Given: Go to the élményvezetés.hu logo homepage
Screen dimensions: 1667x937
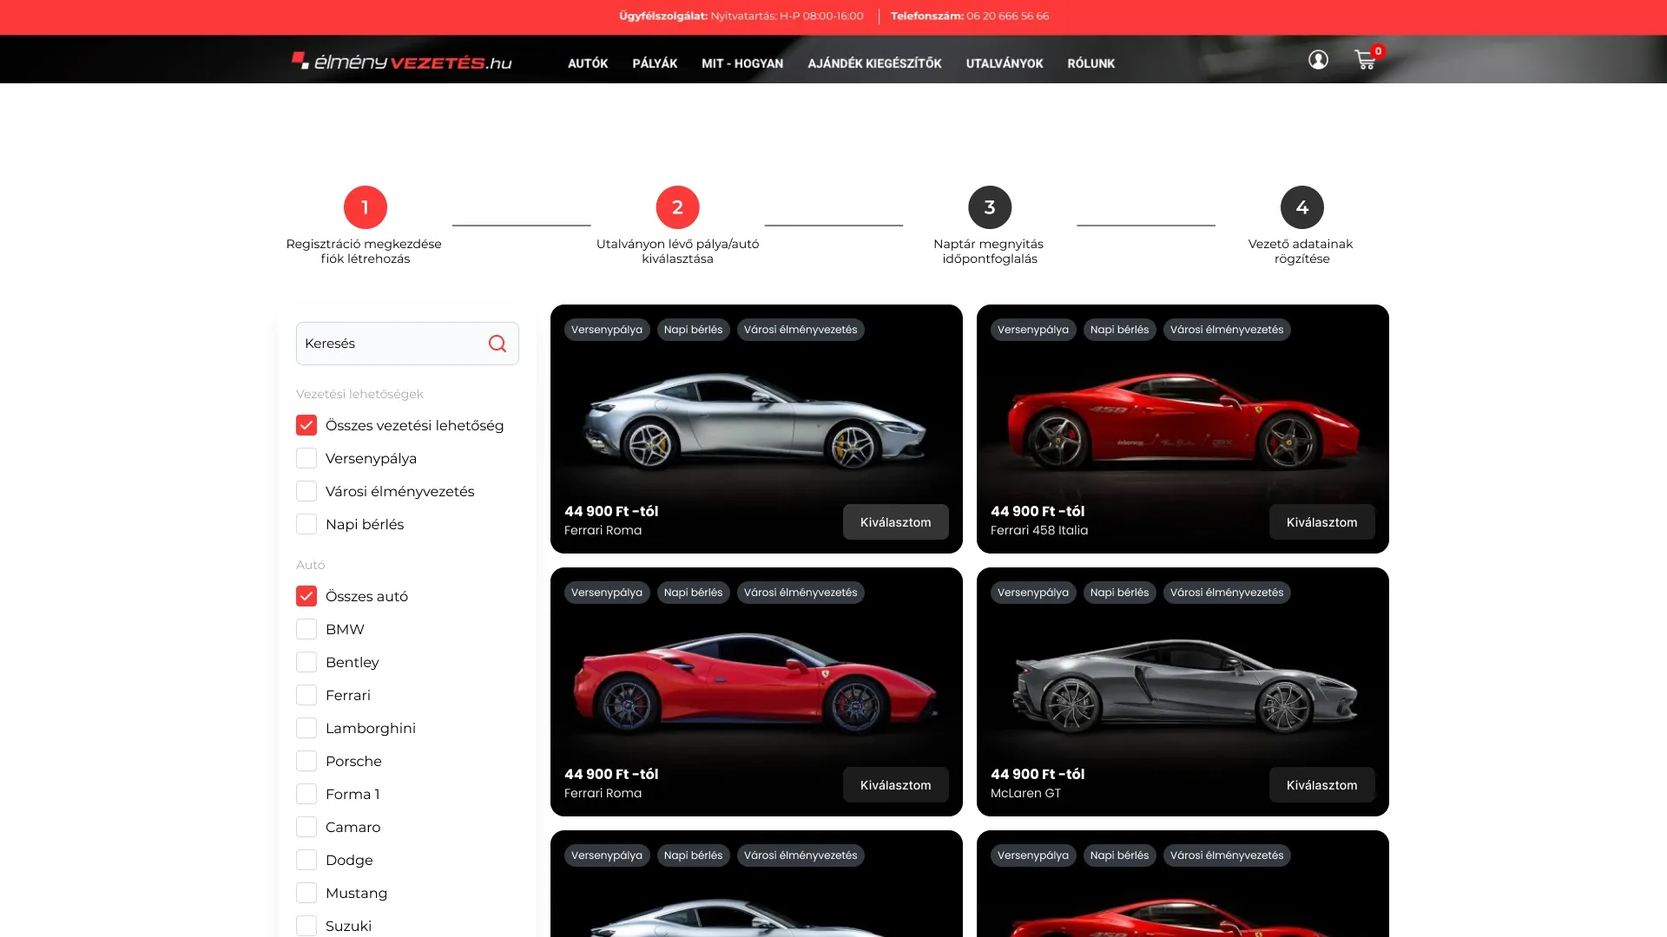Looking at the screenshot, I should coord(402,61).
